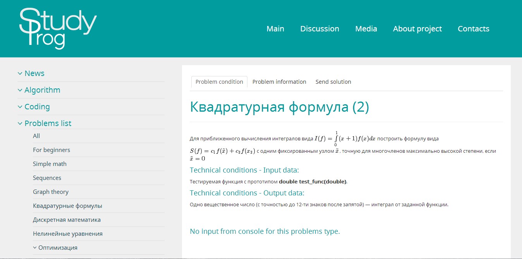Open the About project page
The image size is (522, 259).
(417, 29)
